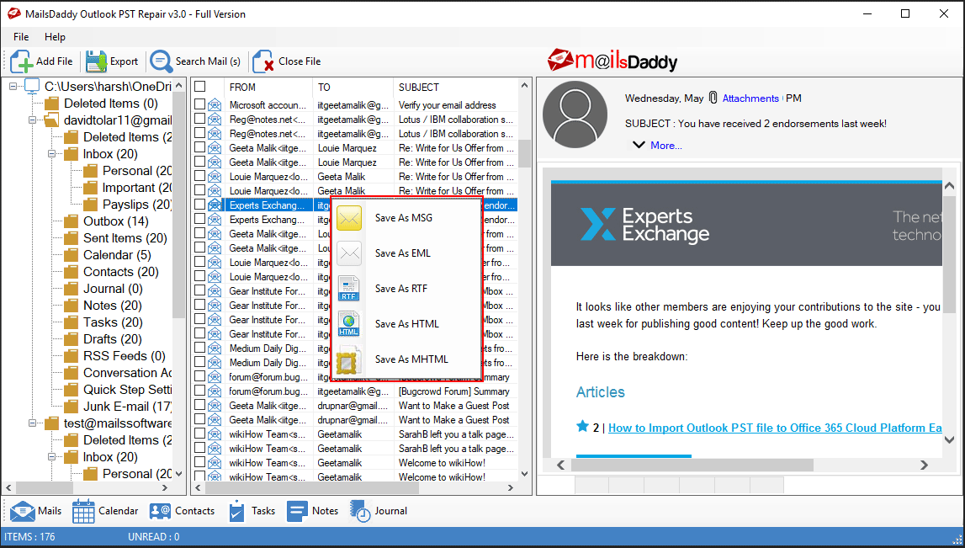Screen dimensions: 965x548
Task: Select Contacts (20) folder
Action: pyautogui.click(x=120, y=272)
